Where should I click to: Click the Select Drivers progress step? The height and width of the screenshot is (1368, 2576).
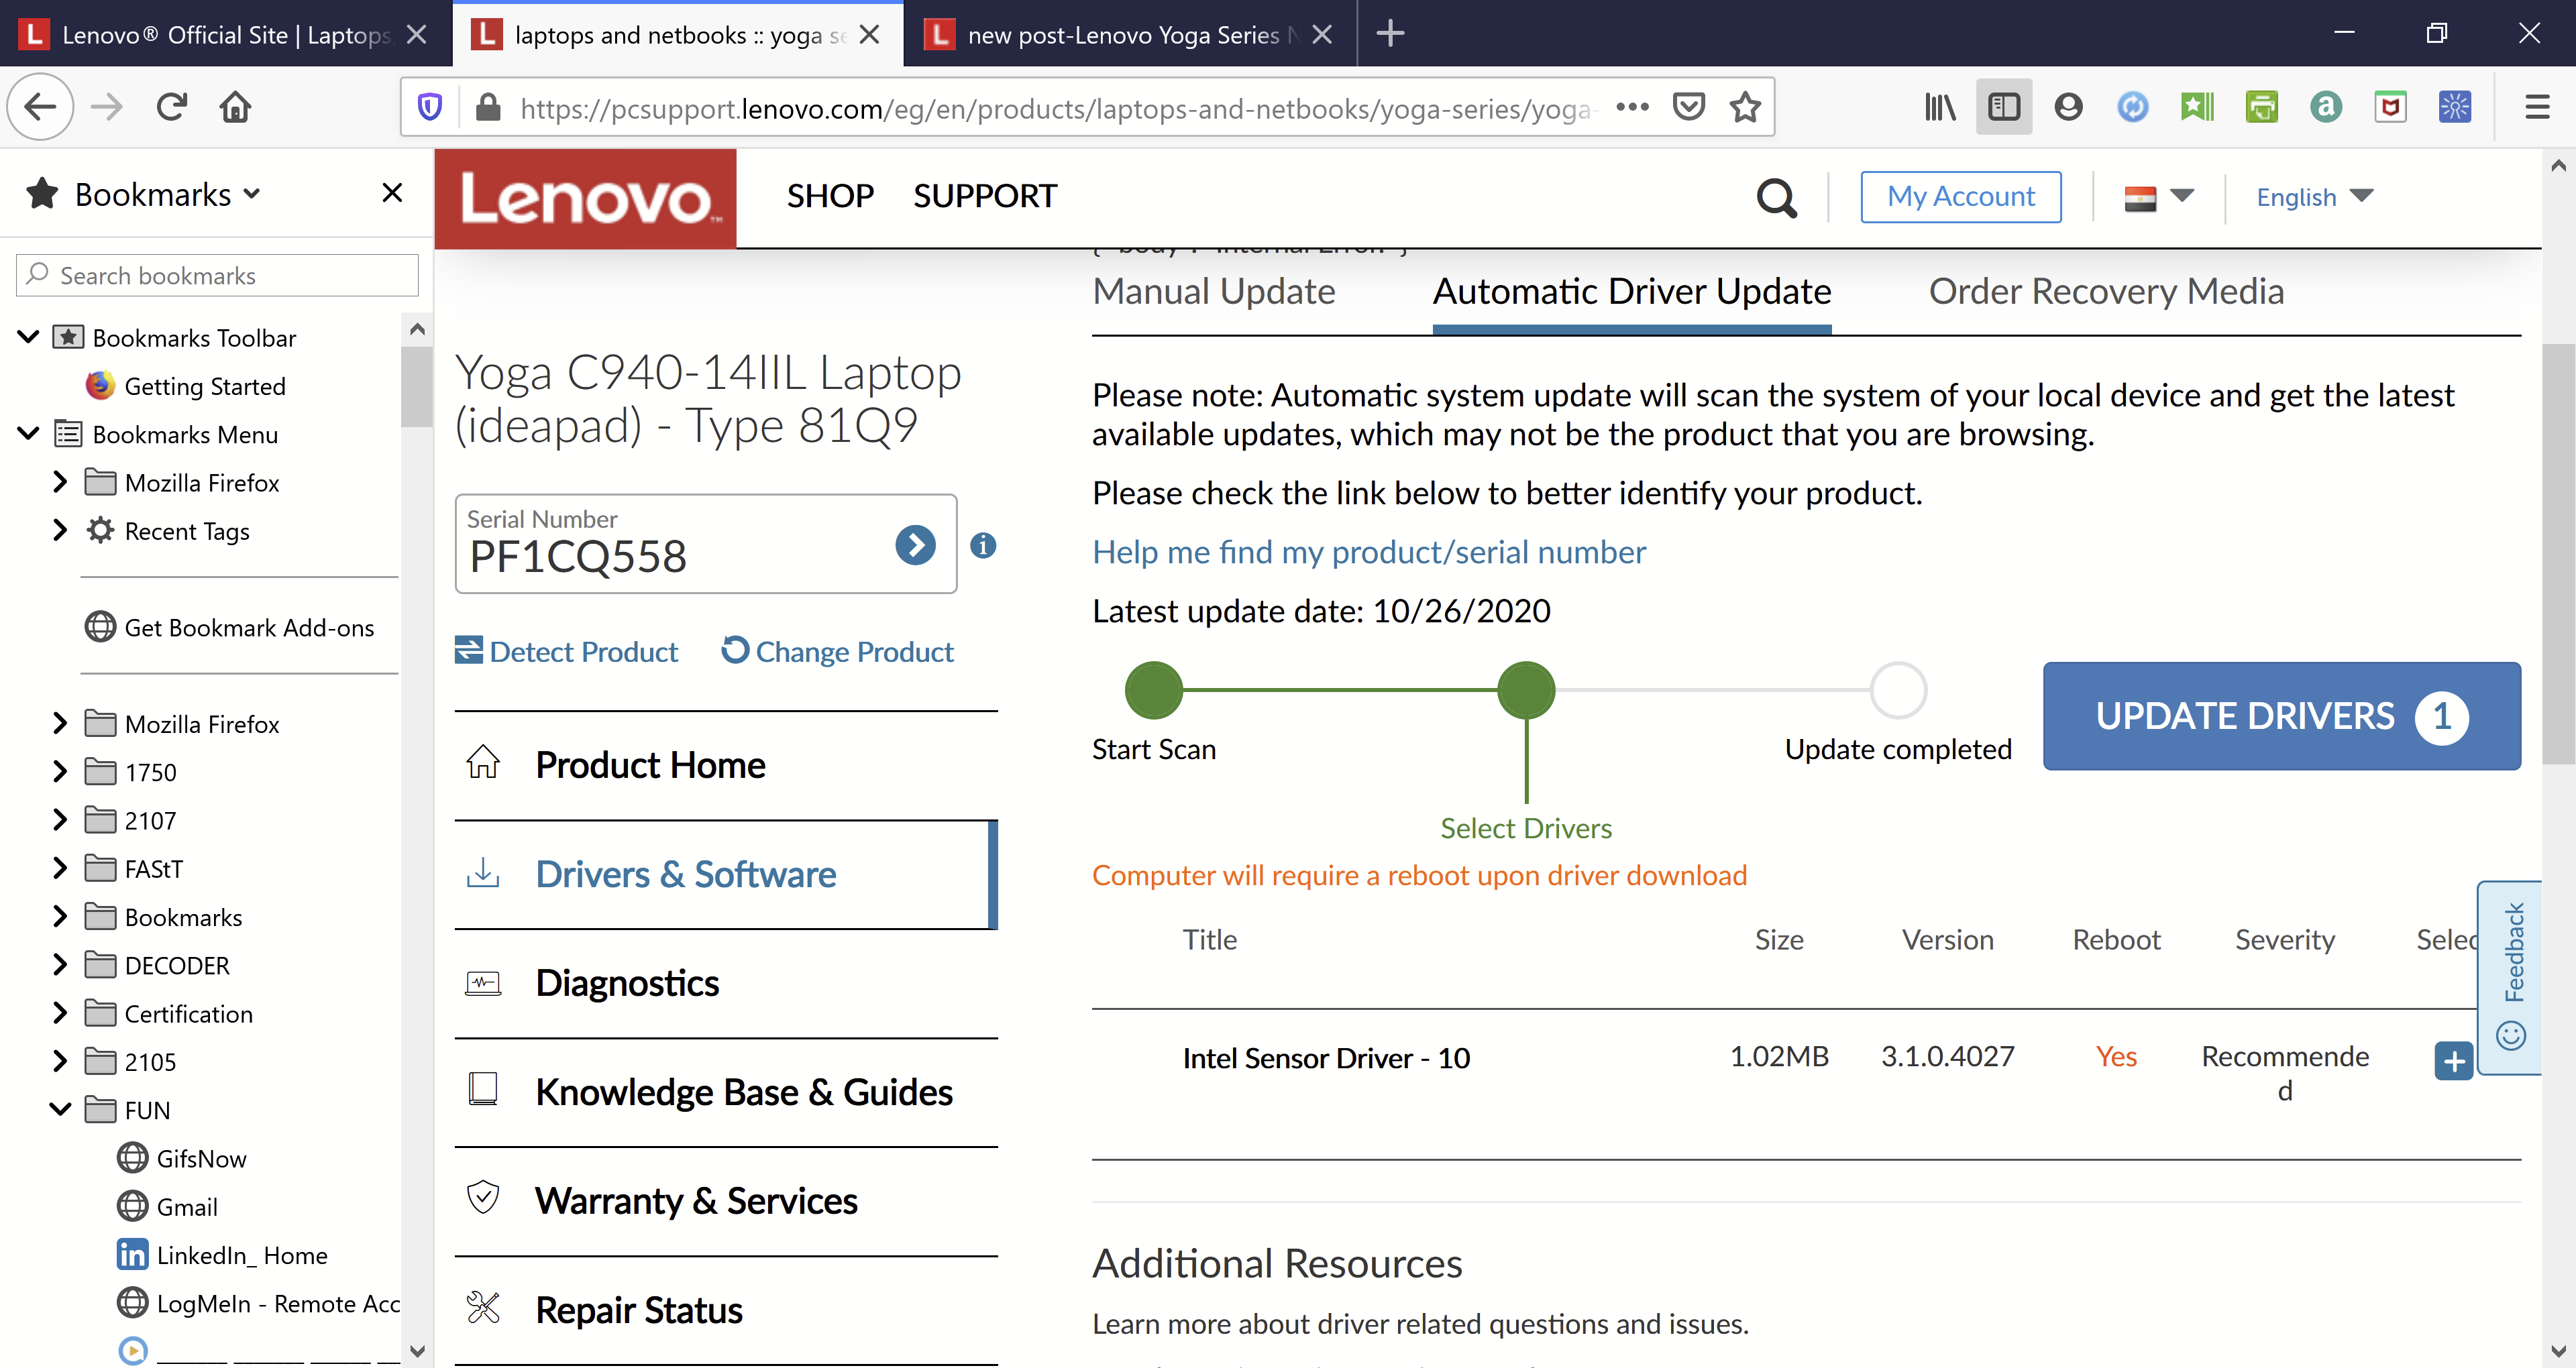[x=1526, y=690]
